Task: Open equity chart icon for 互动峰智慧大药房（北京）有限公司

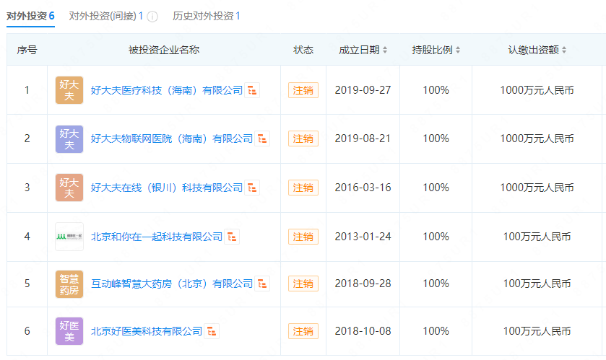Action: [262, 284]
